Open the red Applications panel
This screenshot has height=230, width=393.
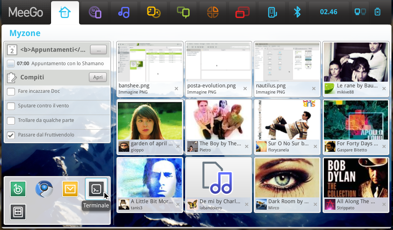coord(243,12)
